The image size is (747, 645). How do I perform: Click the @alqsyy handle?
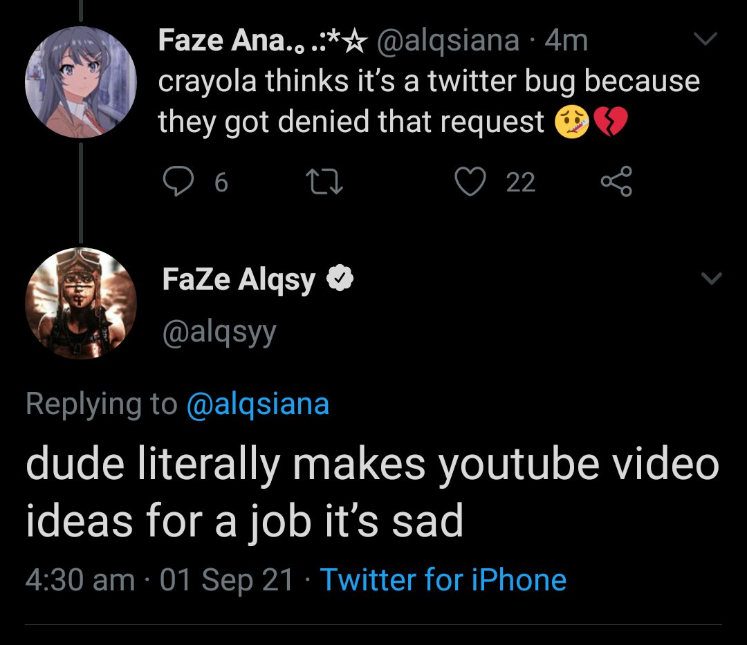tap(219, 332)
